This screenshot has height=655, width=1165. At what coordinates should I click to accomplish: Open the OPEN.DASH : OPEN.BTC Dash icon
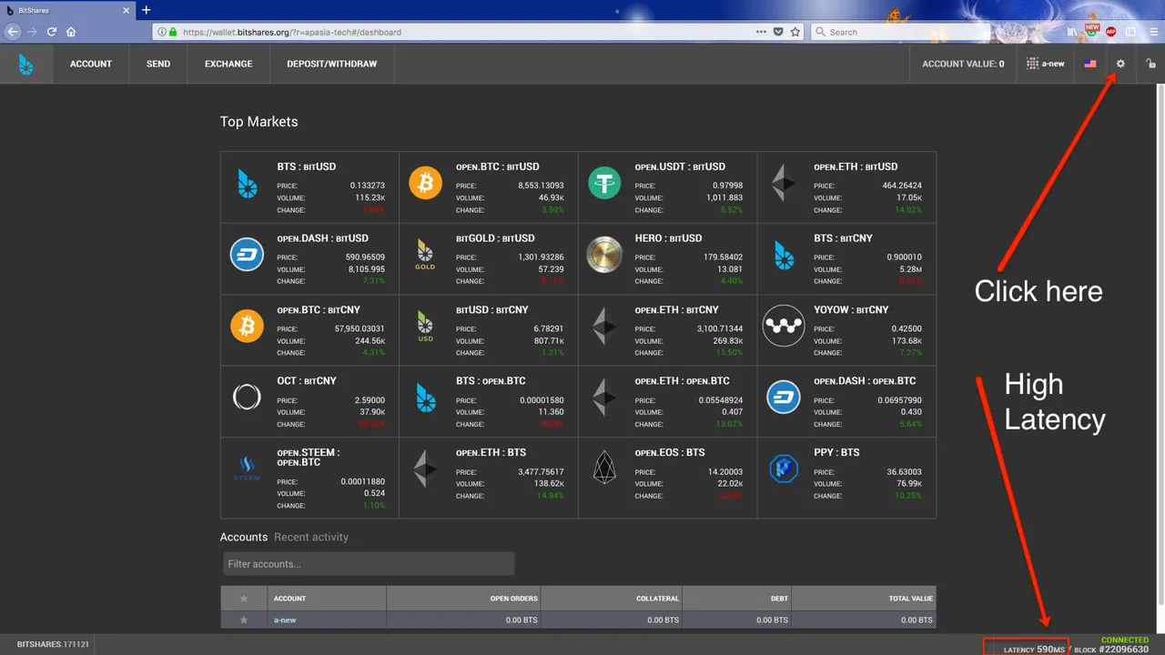coord(784,398)
